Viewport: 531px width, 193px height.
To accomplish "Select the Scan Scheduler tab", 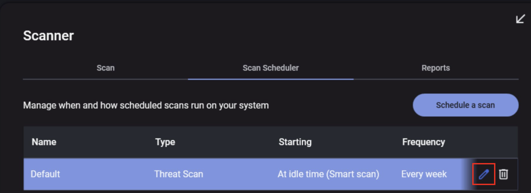I will coord(271,68).
